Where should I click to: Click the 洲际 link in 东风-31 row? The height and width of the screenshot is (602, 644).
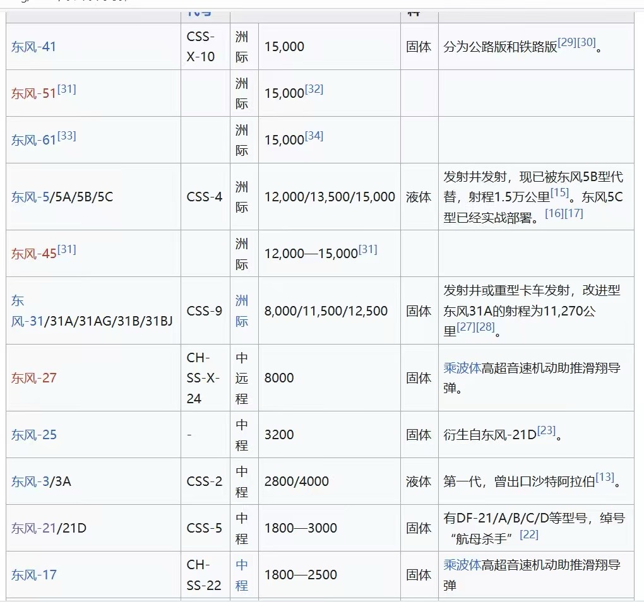(x=242, y=310)
